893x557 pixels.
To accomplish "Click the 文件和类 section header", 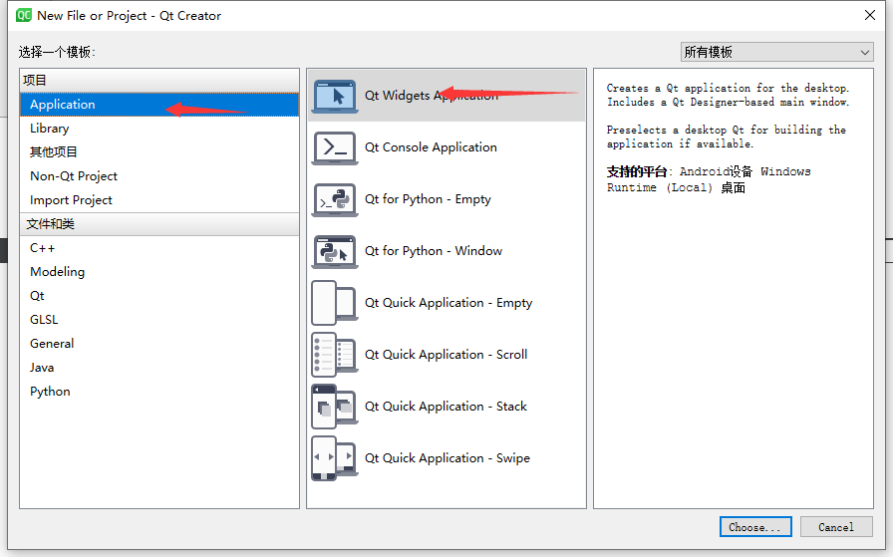I will (159, 224).
